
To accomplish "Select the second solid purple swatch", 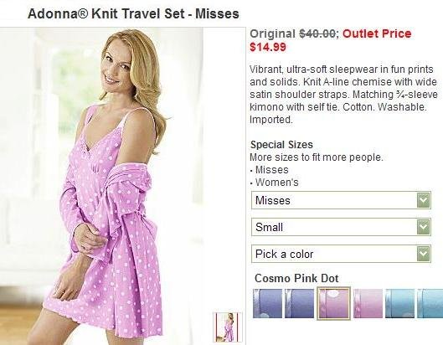I will click(299, 303).
